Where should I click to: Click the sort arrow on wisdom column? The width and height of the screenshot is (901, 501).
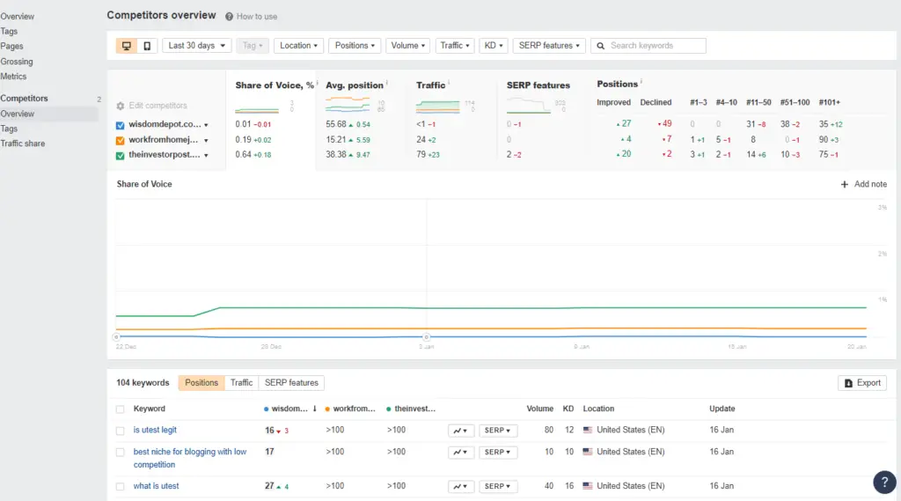click(314, 409)
